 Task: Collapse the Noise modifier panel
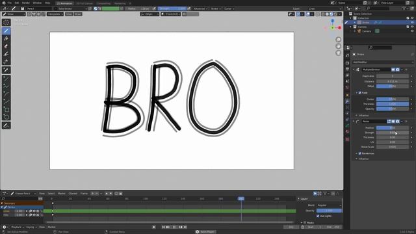(x=354, y=122)
